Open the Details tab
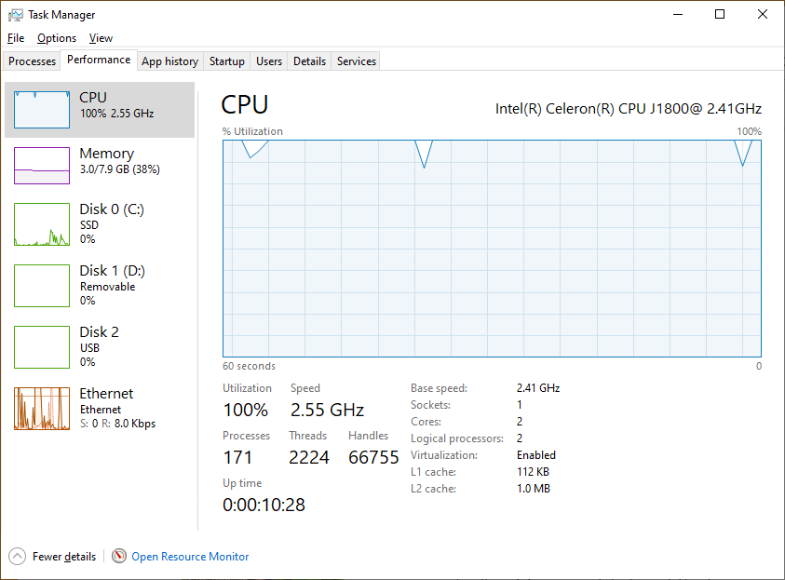 [x=309, y=61]
